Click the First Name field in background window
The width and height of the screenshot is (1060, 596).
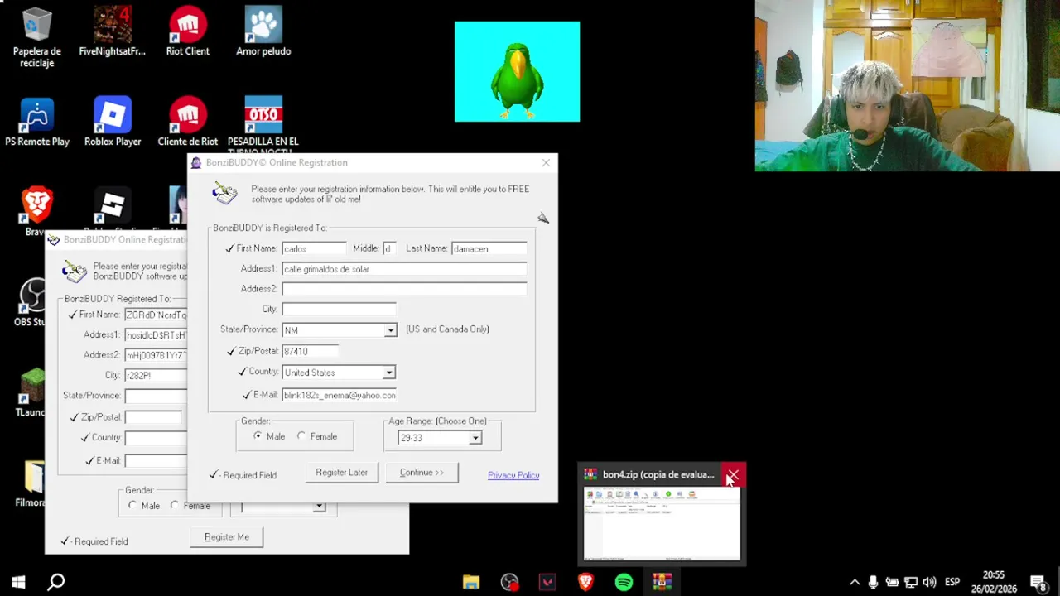(x=156, y=315)
